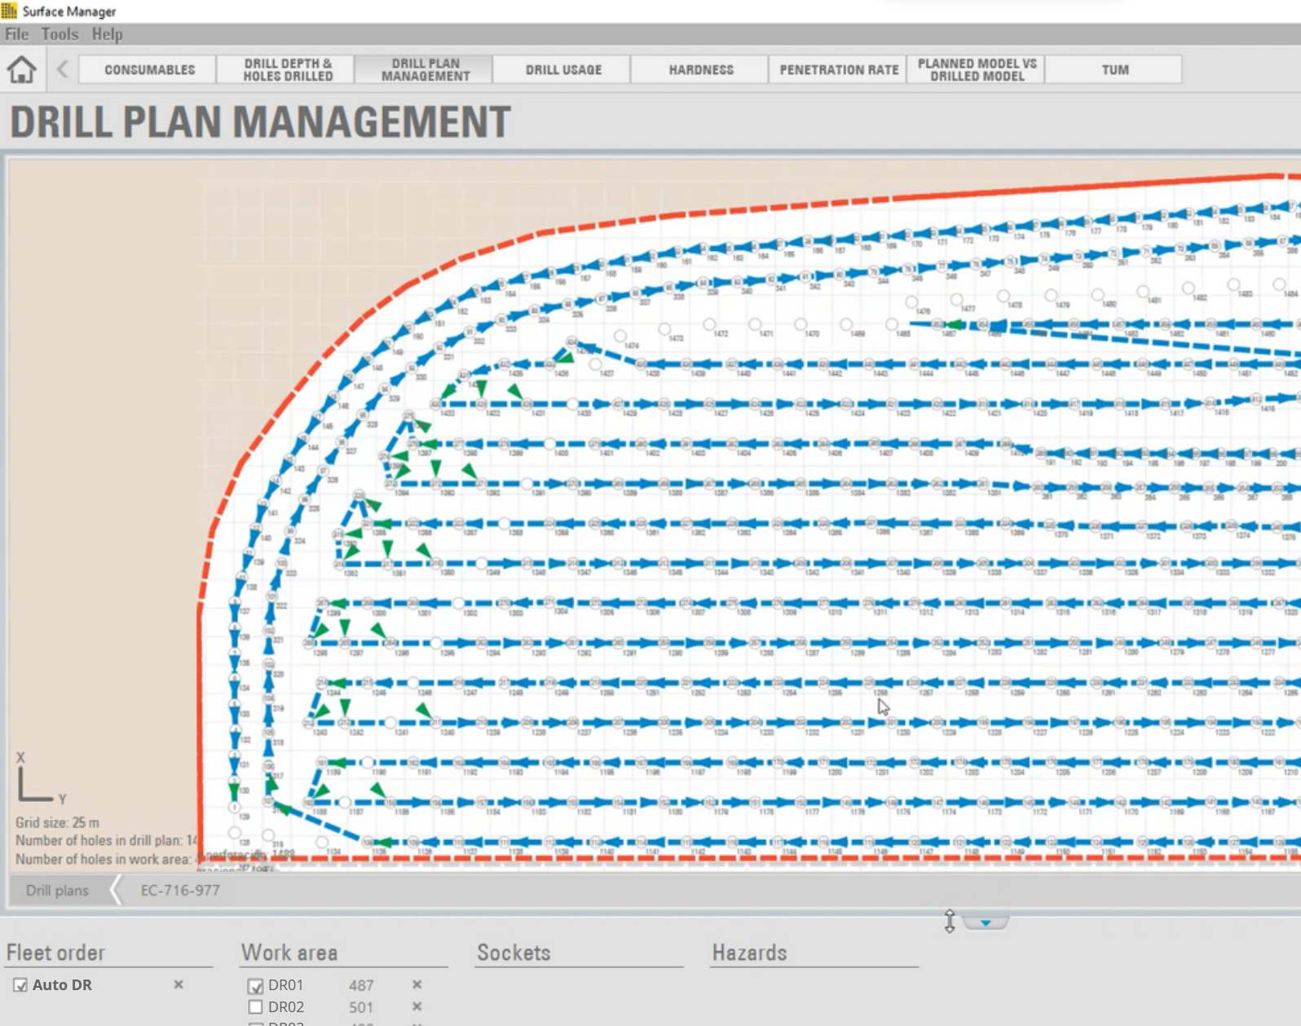The image size is (1301, 1026).
Task: Switch to the TUM tab
Action: tap(1114, 69)
